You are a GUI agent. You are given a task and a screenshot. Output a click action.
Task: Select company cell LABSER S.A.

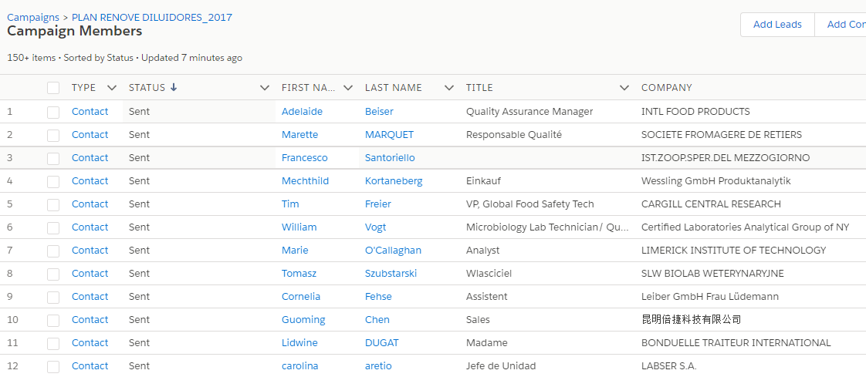click(669, 366)
